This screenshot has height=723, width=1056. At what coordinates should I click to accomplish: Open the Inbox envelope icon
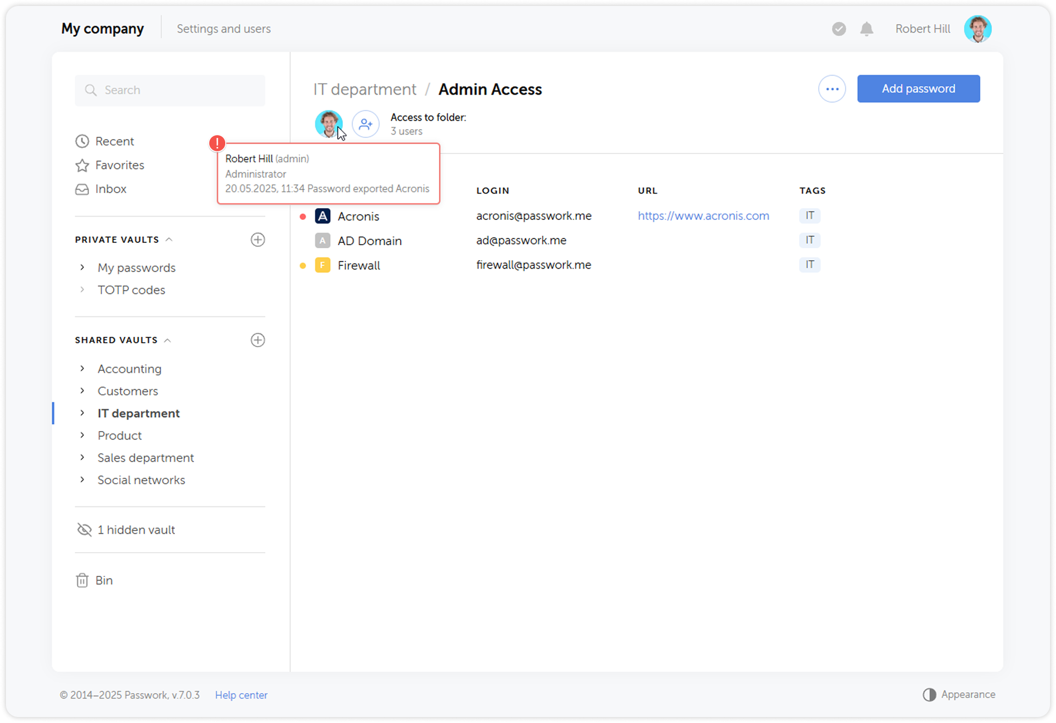[x=83, y=189]
